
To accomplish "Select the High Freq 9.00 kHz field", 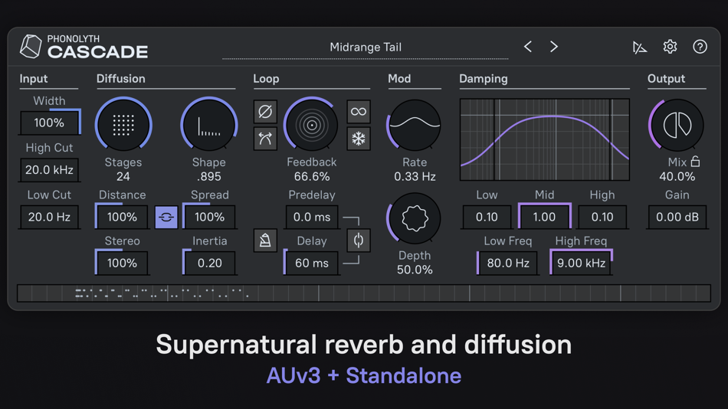I will [581, 263].
